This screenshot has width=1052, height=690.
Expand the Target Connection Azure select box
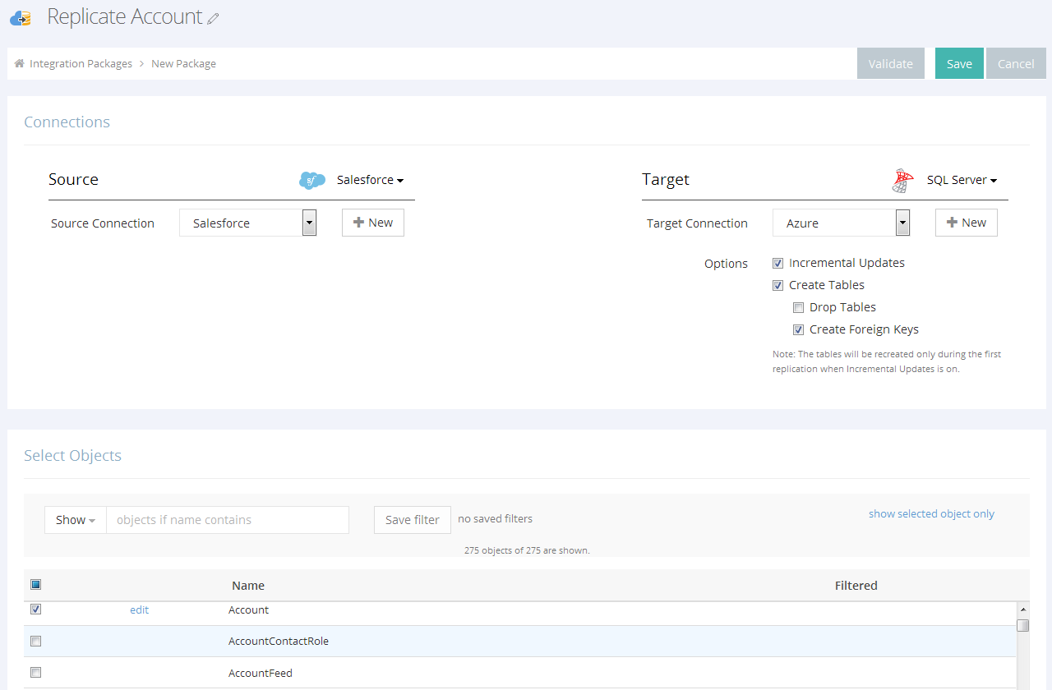(842, 223)
